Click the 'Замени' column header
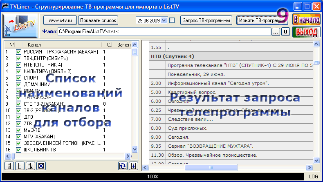The image size is (323, 182). [x=123, y=44]
